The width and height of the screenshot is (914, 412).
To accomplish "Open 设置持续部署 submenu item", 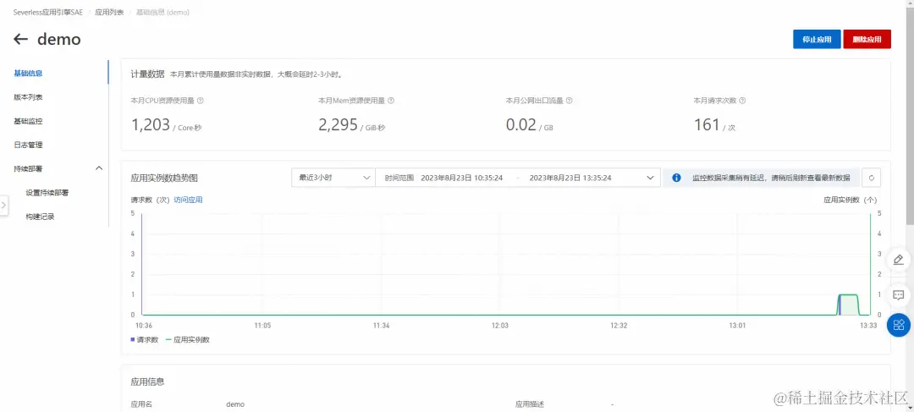I will [47, 193].
